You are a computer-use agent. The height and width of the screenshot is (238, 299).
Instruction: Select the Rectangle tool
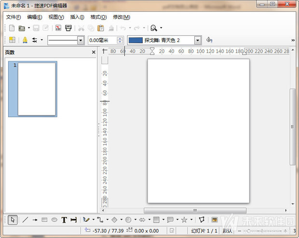pos(44,220)
